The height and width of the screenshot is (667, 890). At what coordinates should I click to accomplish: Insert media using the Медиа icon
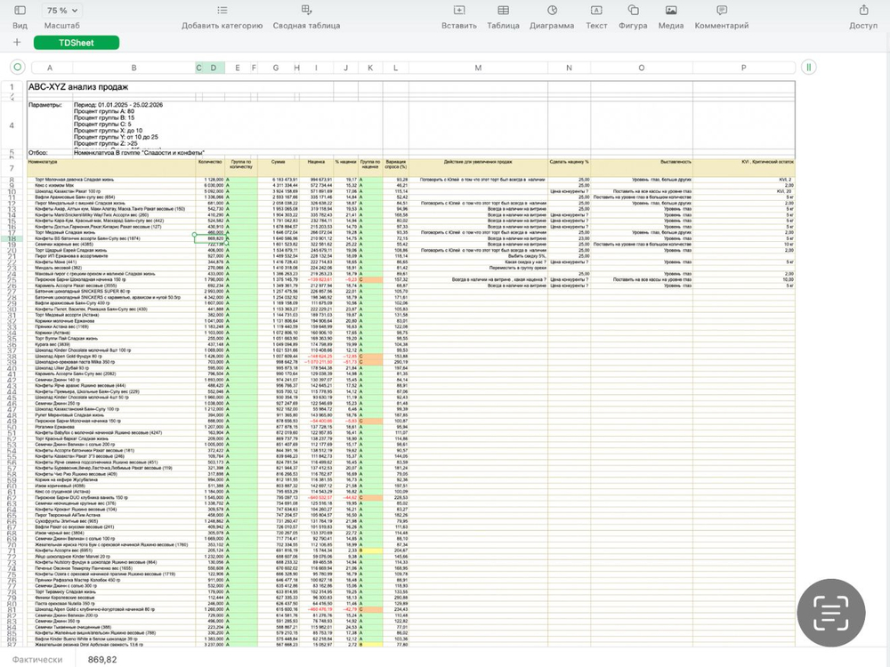pyautogui.click(x=671, y=11)
